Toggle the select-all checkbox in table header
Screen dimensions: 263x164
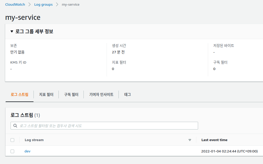(12, 140)
